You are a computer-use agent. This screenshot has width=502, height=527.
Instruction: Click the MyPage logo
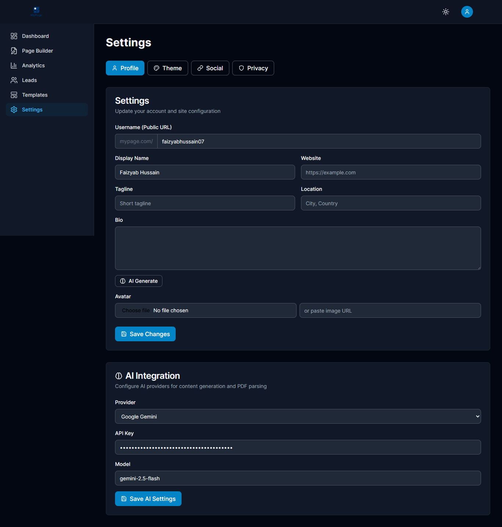click(x=36, y=11)
